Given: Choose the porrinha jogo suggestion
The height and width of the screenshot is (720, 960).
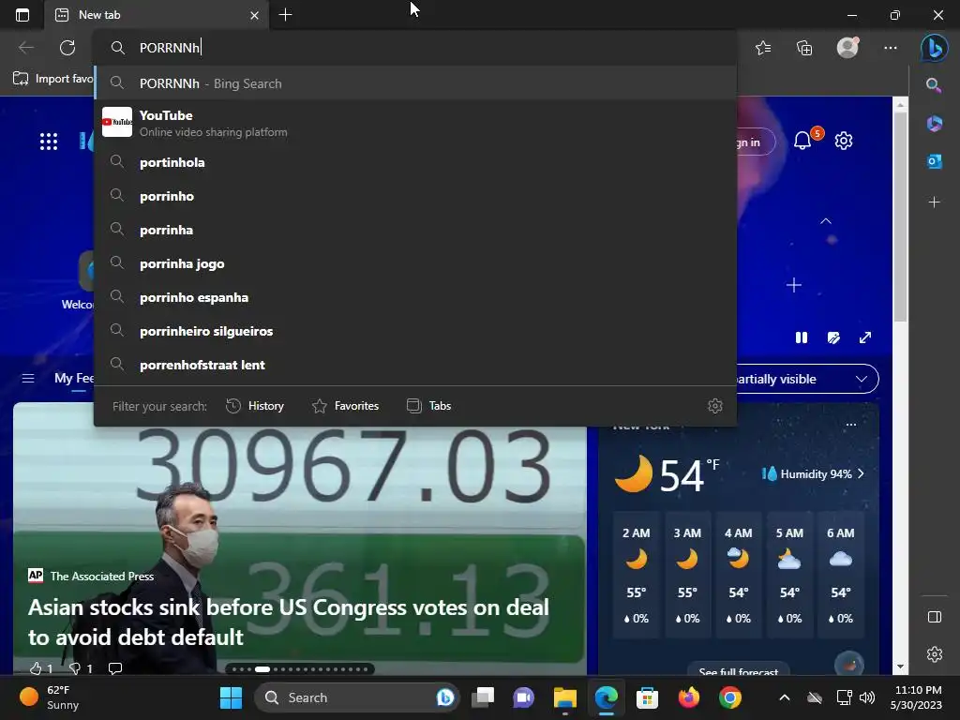Looking at the screenshot, I should point(415,263).
